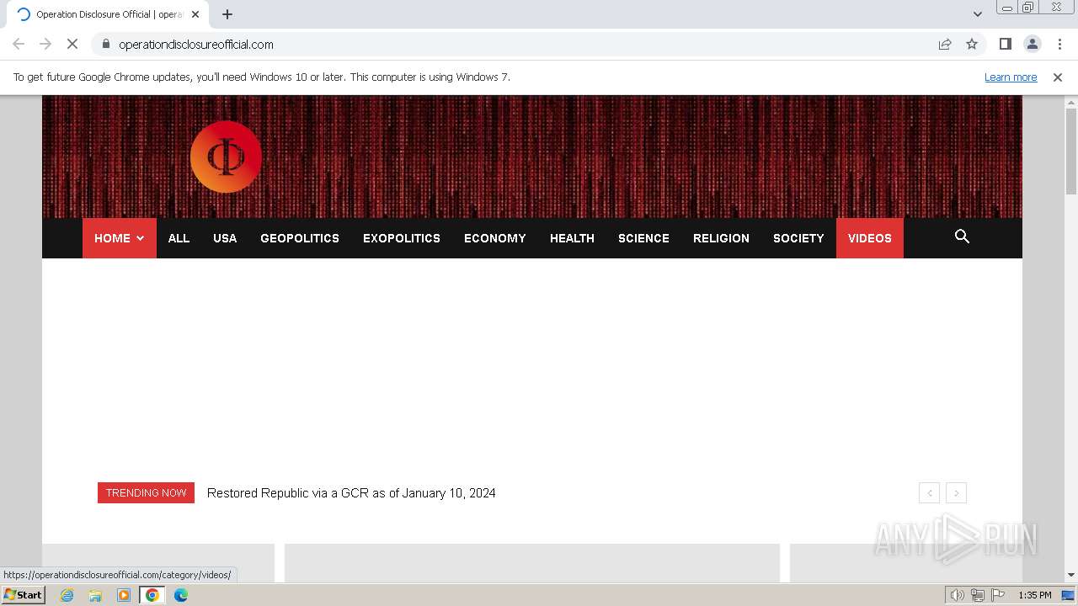The width and height of the screenshot is (1078, 606).
Task: Go to the SOCIETY section
Action: coord(798,238)
